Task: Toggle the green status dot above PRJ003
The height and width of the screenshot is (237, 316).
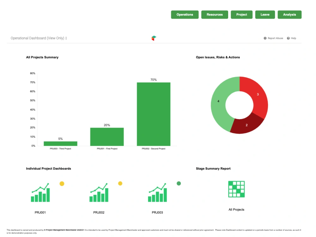Action: click(x=179, y=183)
